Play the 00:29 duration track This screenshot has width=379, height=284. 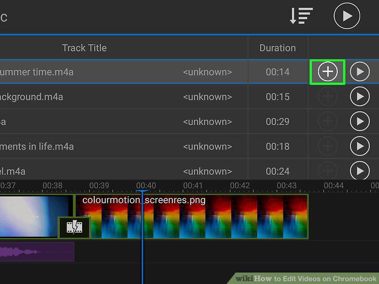pyautogui.click(x=360, y=121)
